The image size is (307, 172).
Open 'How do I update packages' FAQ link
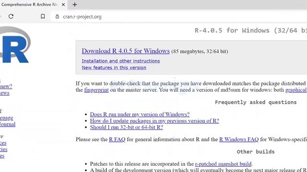click(154, 121)
